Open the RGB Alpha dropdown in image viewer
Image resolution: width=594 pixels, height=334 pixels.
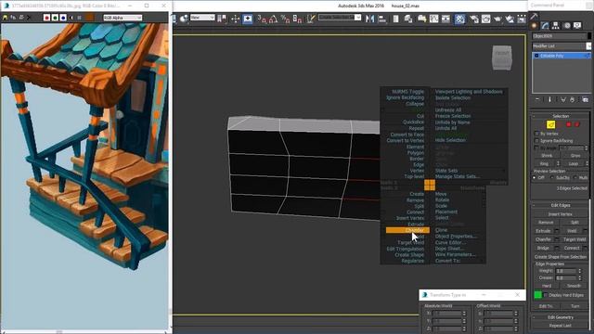point(123,18)
